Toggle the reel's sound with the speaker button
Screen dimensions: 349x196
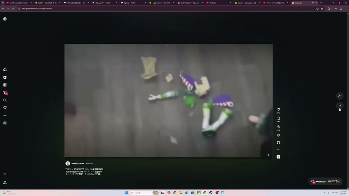[x=268, y=155]
